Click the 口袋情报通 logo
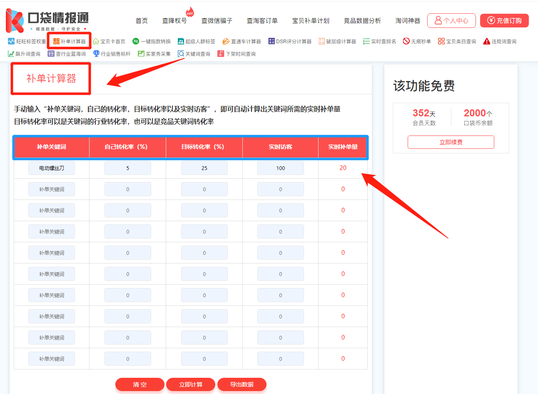538x394 pixels. click(x=47, y=20)
